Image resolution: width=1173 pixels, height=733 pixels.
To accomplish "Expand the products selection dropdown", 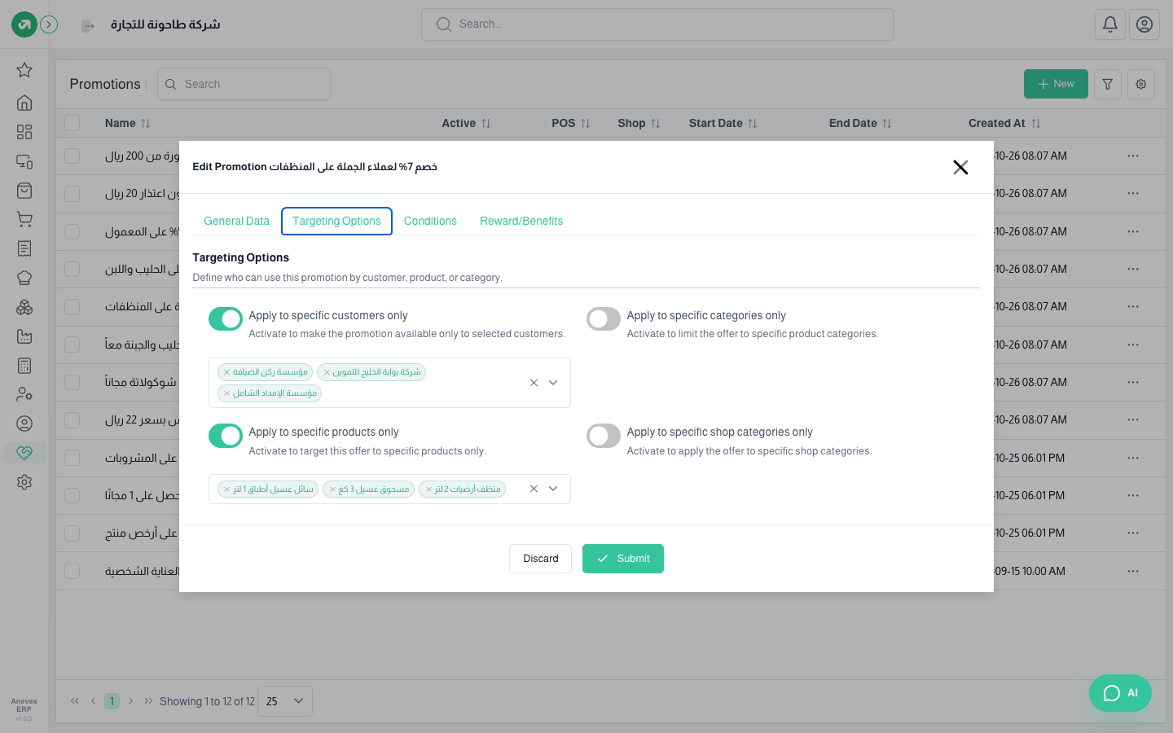I will (x=553, y=489).
